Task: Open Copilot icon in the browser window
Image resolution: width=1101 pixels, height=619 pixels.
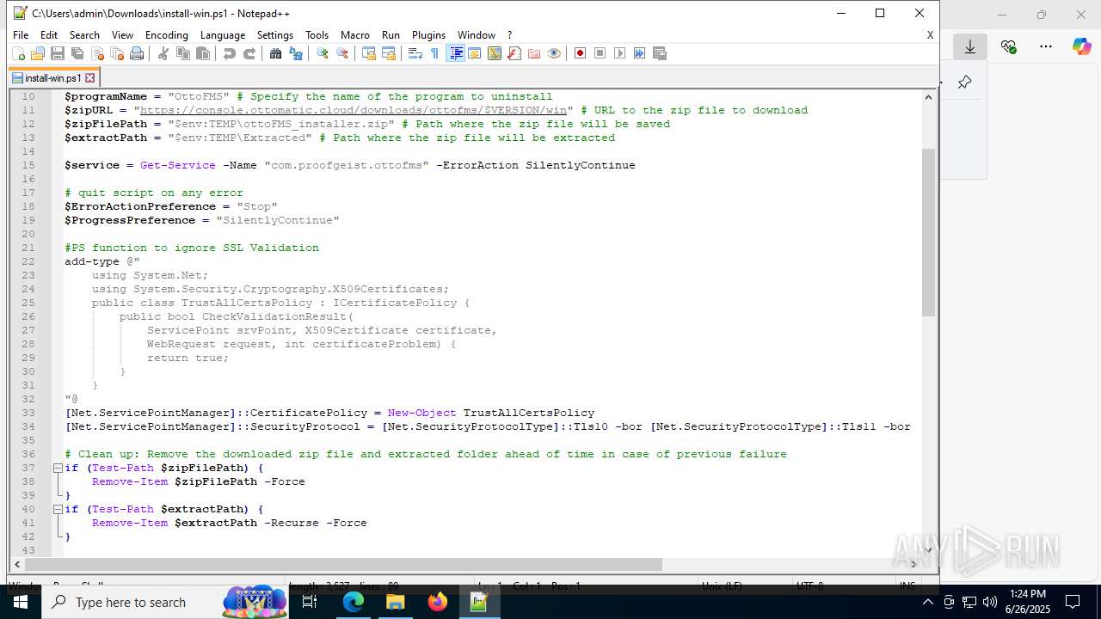Action: tap(1081, 47)
